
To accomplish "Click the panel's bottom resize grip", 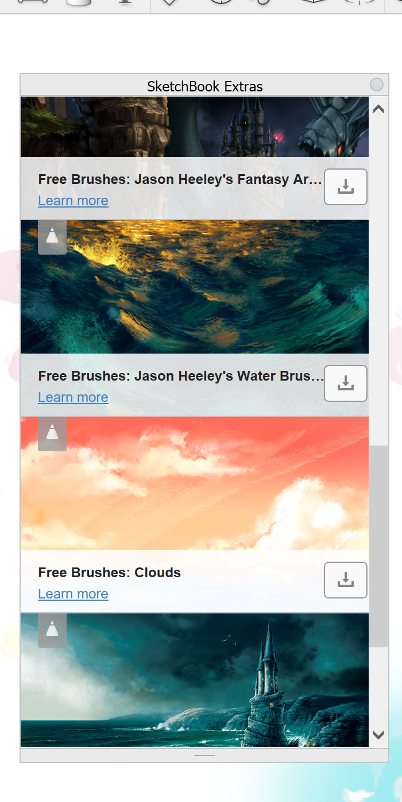I will [204, 755].
